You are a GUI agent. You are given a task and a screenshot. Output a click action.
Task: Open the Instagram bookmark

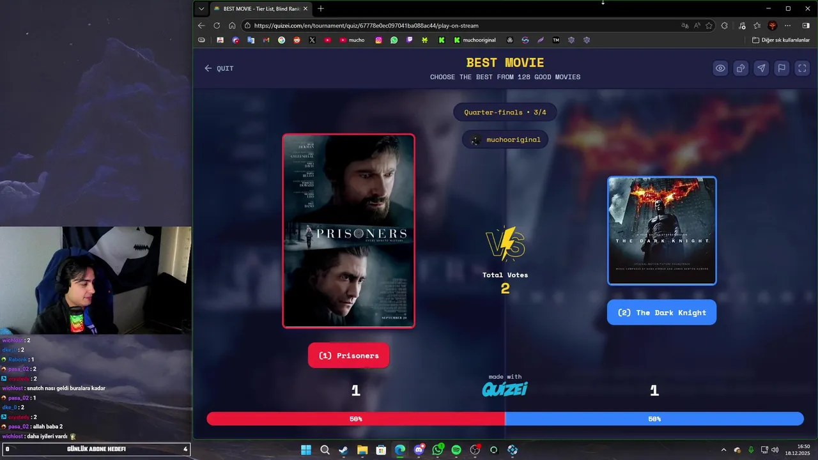[378, 40]
